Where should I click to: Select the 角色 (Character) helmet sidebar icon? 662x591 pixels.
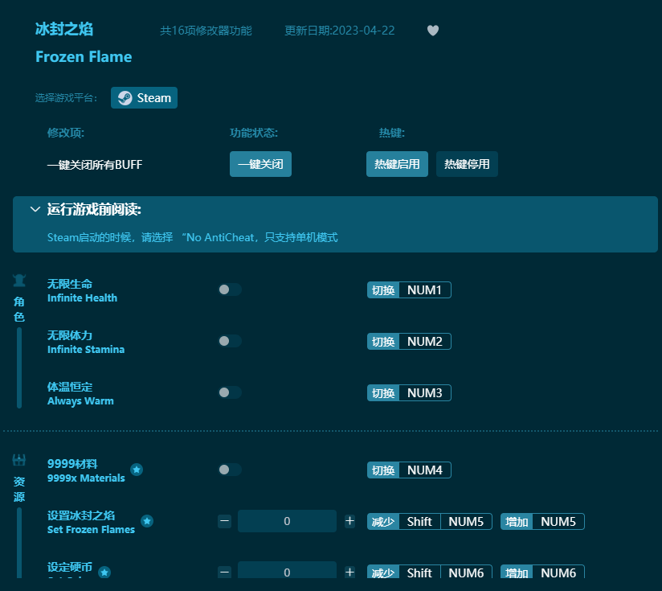[x=18, y=279]
